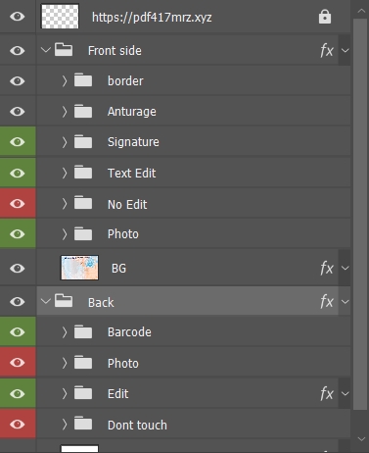Click the BG layer thumbnail
The image size is (369, 453).
tap(79, 268)
